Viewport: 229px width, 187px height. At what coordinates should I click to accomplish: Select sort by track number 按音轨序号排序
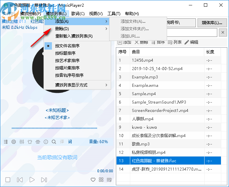click(x=77, y=75)
